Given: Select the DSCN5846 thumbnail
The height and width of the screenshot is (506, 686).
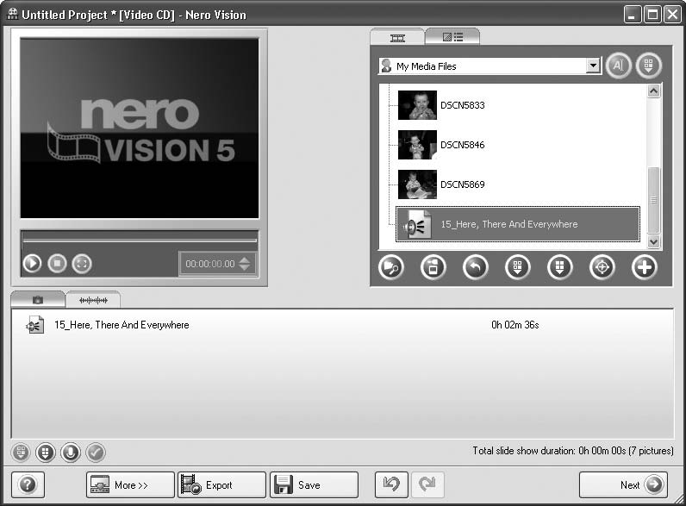Looking at the screenshot, I should click(x=417, y=145).
